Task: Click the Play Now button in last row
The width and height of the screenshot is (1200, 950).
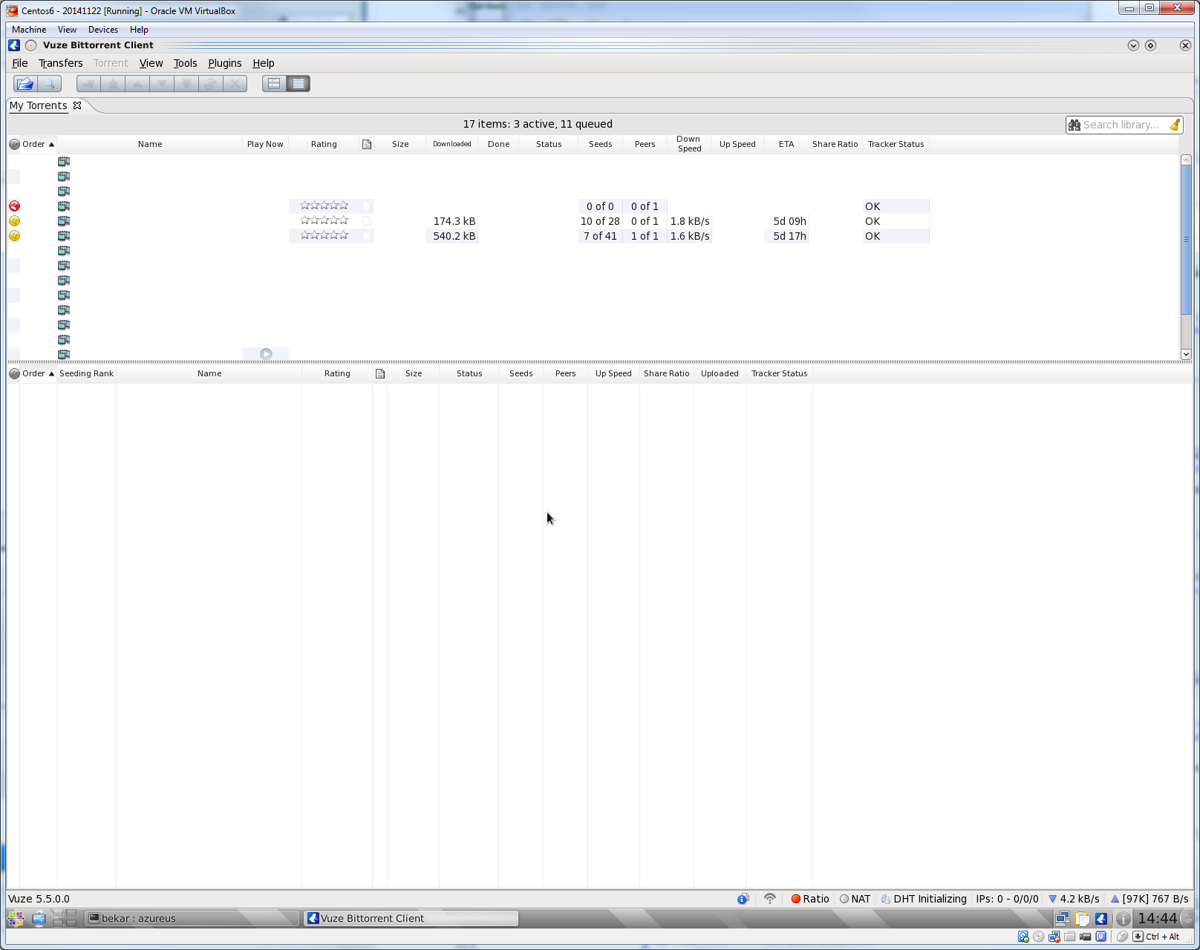Action: (266, 354)
